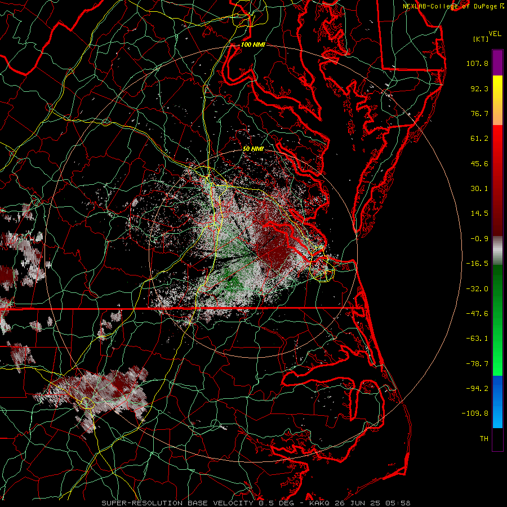Image resolution: width=507 pixels, height=507 pixels.
Task: Click the -109.8 velocity scale value
Action: [x=475, y=413]
